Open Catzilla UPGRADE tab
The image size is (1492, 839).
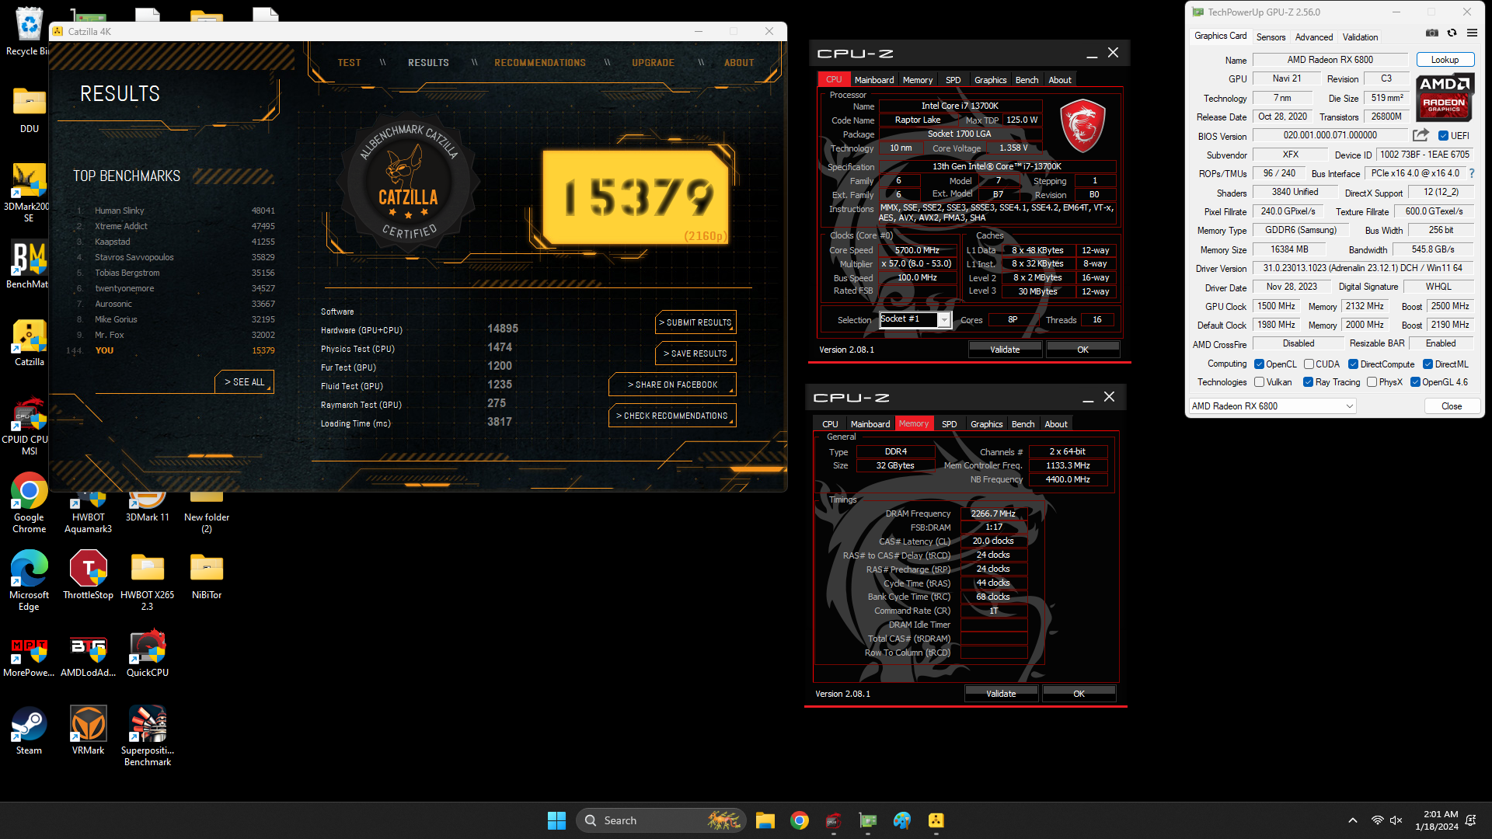(x=653, y=63)
